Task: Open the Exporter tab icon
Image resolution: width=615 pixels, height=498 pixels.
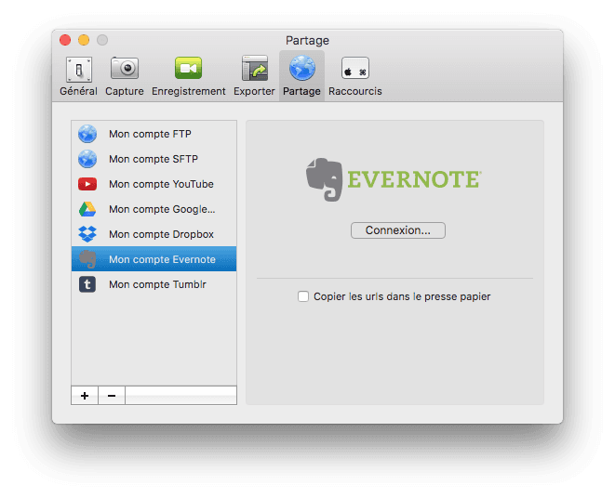Action: tap(255, 68)
